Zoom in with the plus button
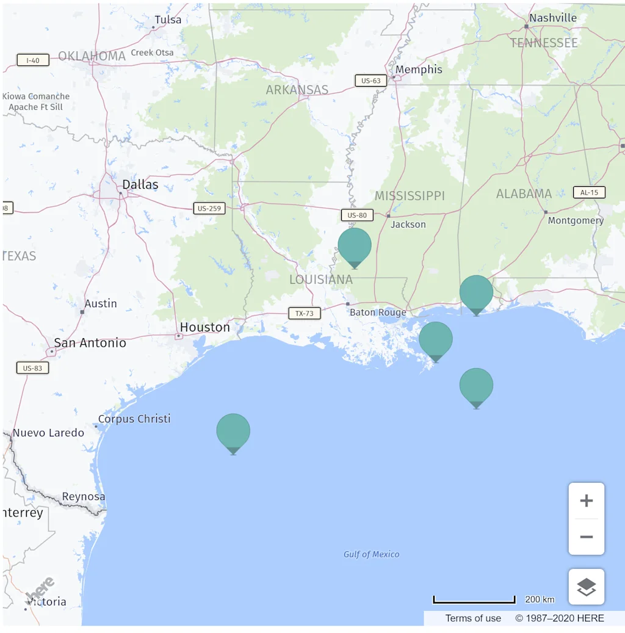 (x=586, y=501)
